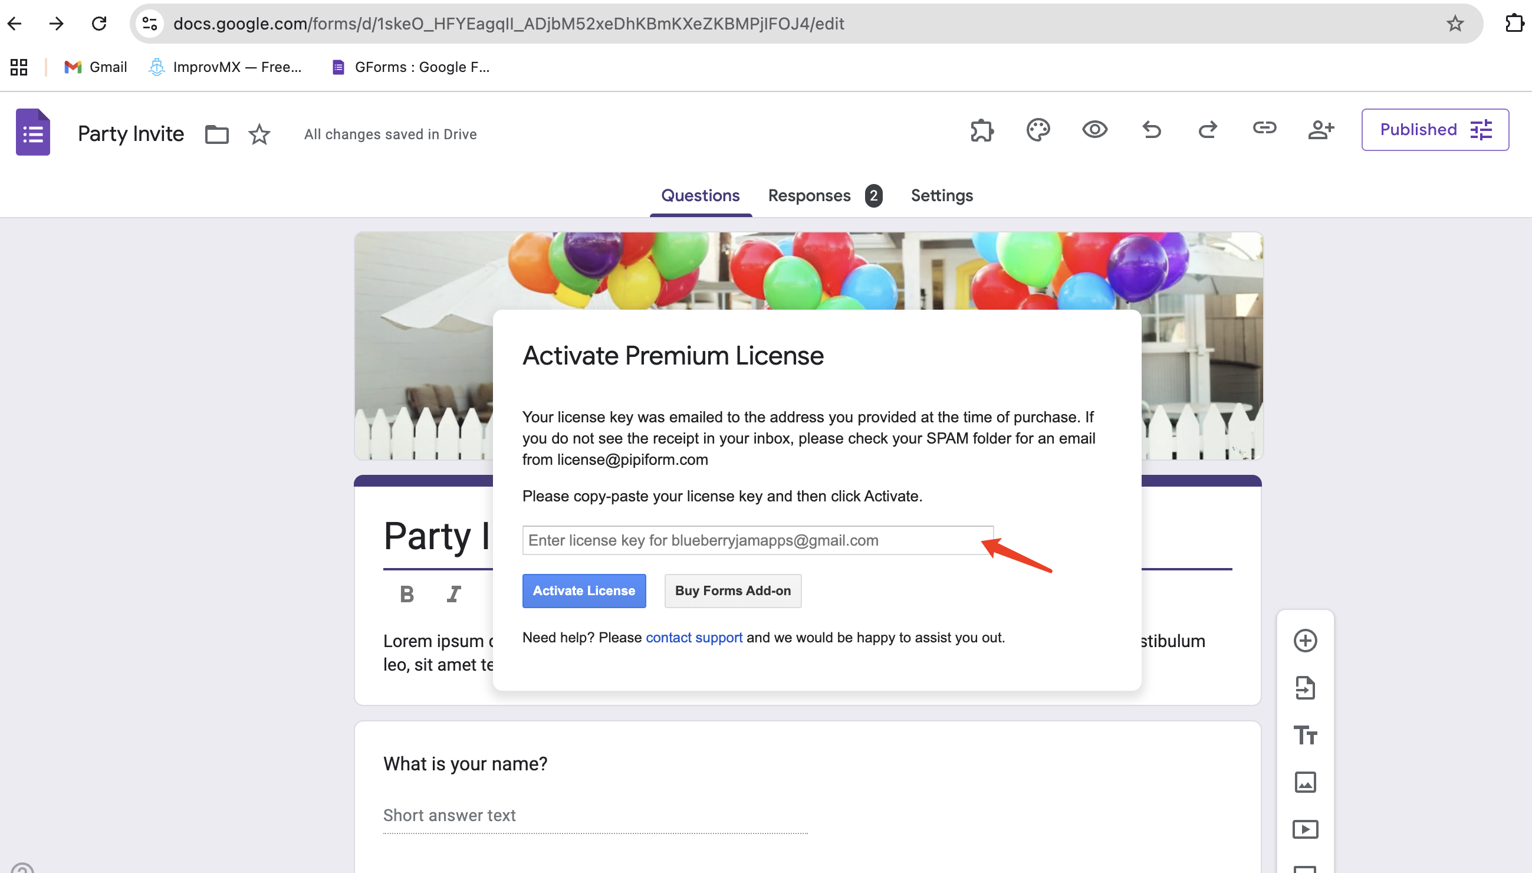Screen dimensions: 1532x873
Task: Switch to the Settings tab
Action: (x=941, y=195)
